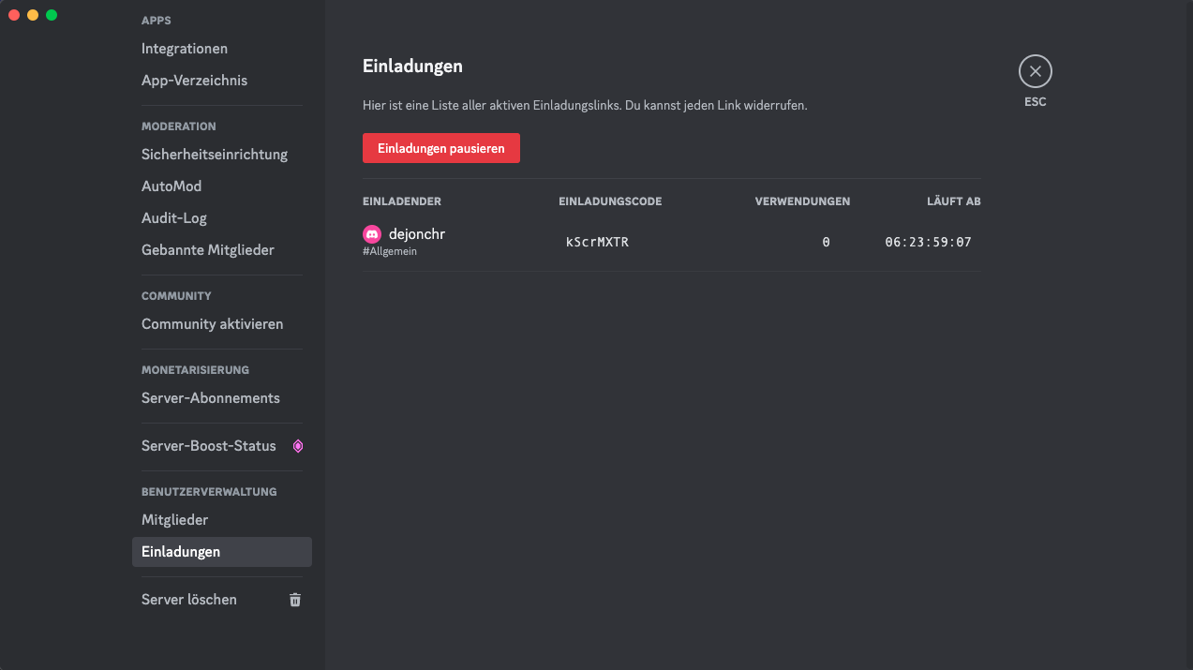
Task: Select Community aktivieren
Action: coord(212,324)
